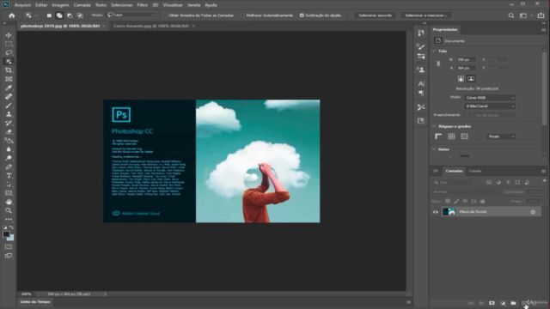Select the Zoom tool
The width and height of the screenshot is (550, 309).
[9, 210]
